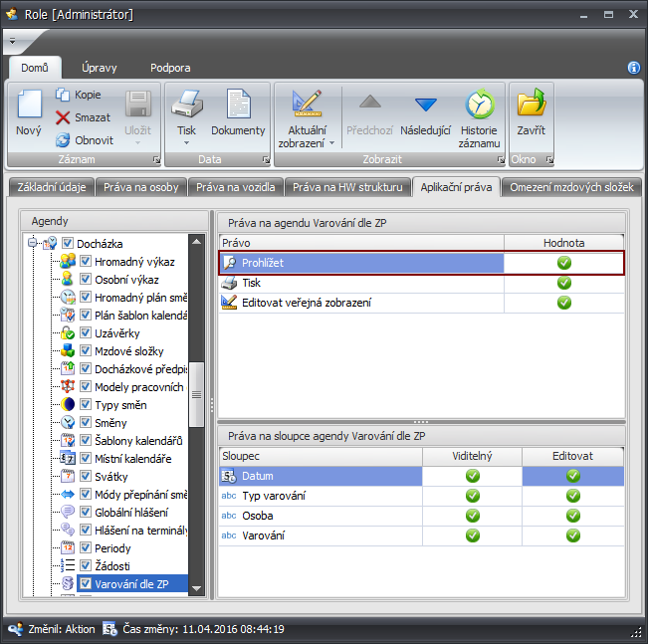Open Dokumenty from the ribbon
The height and width of the screenshot is (644, 648).
click(x=238, y=106)
